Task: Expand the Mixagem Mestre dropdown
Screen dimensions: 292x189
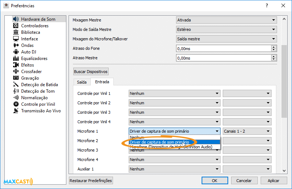Action: (226, 20)
